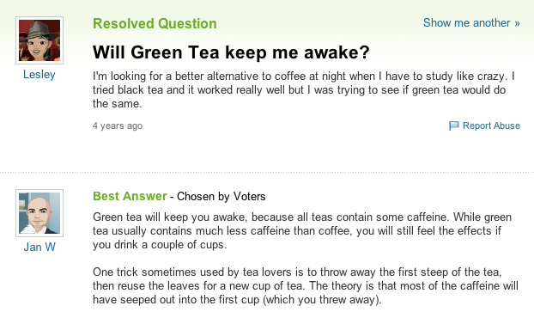
Task: Click the line starting have seeped out into the first cup
Action: [237, 300]
